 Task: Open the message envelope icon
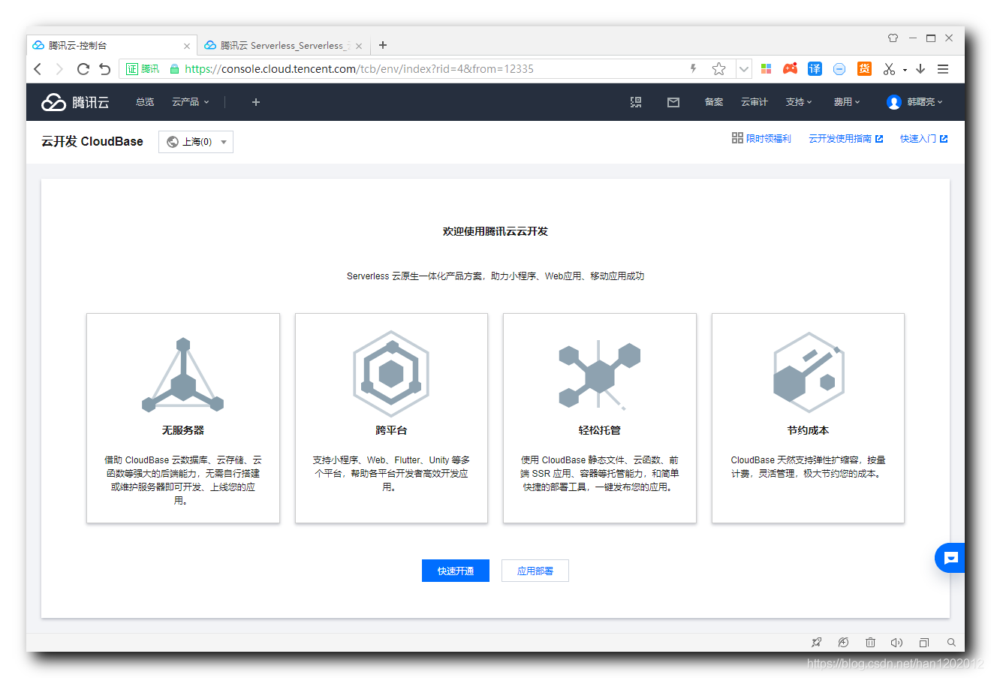point(673,102)
